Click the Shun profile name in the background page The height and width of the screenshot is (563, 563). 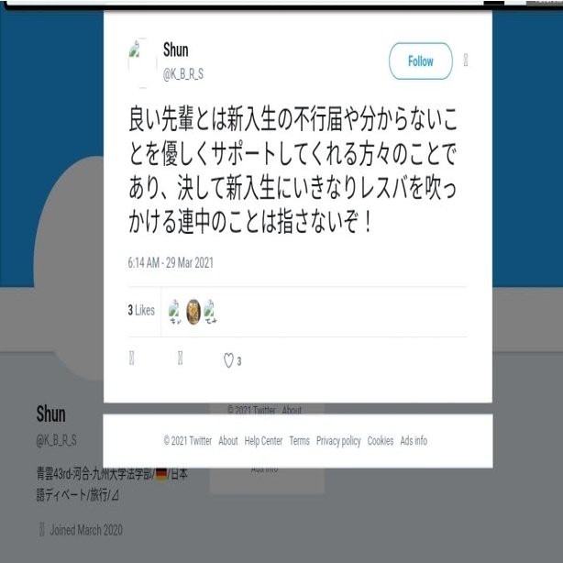click(50, 414)
